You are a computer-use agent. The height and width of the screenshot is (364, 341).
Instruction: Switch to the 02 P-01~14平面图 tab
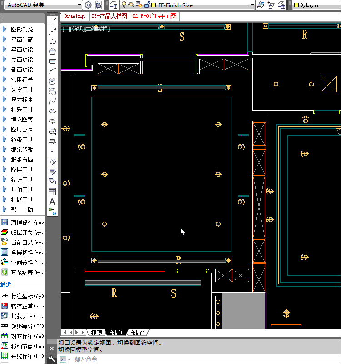point(154,16)
